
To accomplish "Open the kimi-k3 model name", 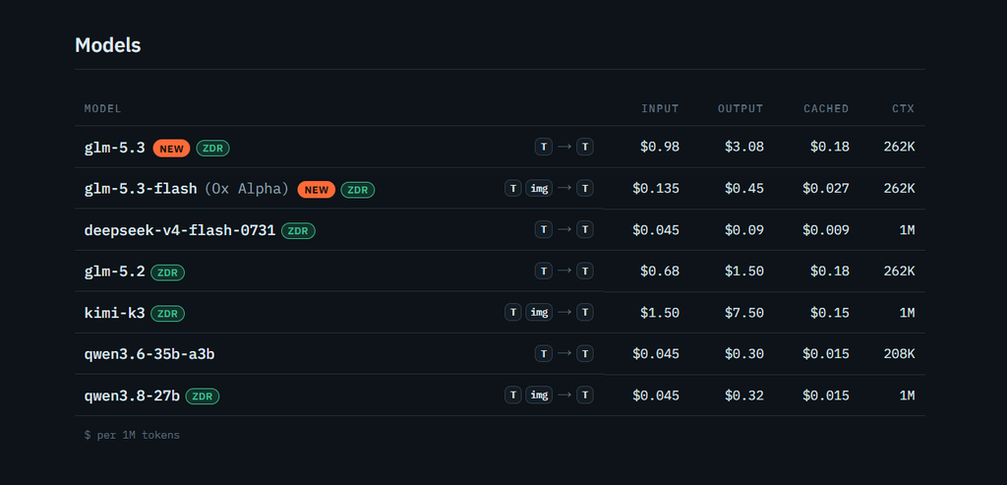I will click(x=115, y=313).
